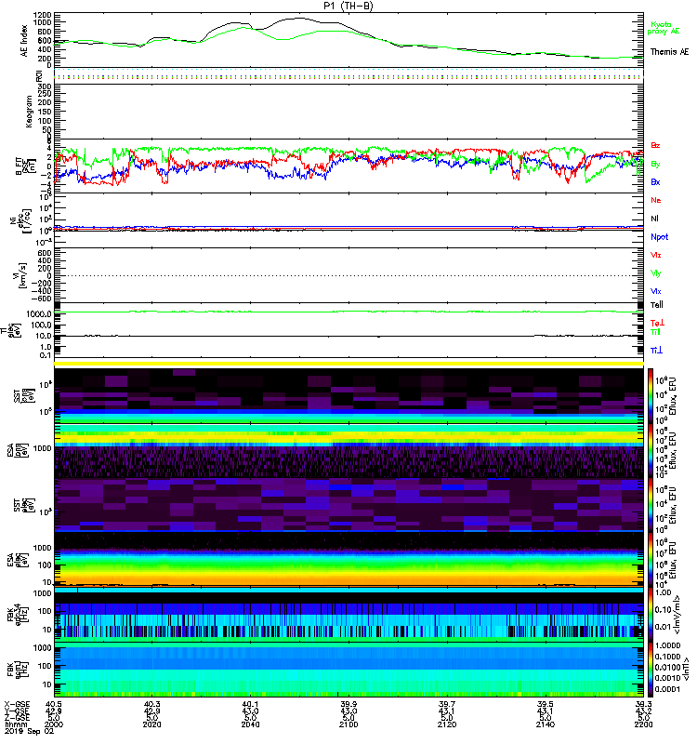Click the black Te parallel legend label
The width and height of the screenshot is (697, 744).
point(657,305)
